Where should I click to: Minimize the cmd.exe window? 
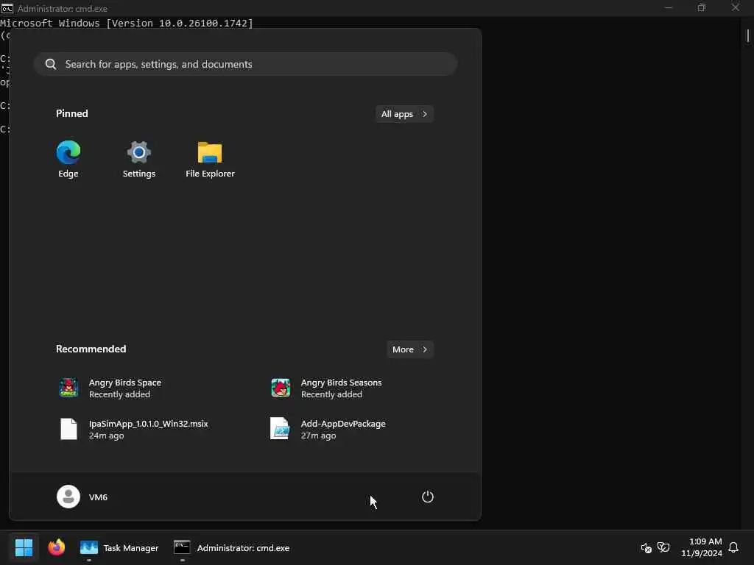[x=668, y=7]
